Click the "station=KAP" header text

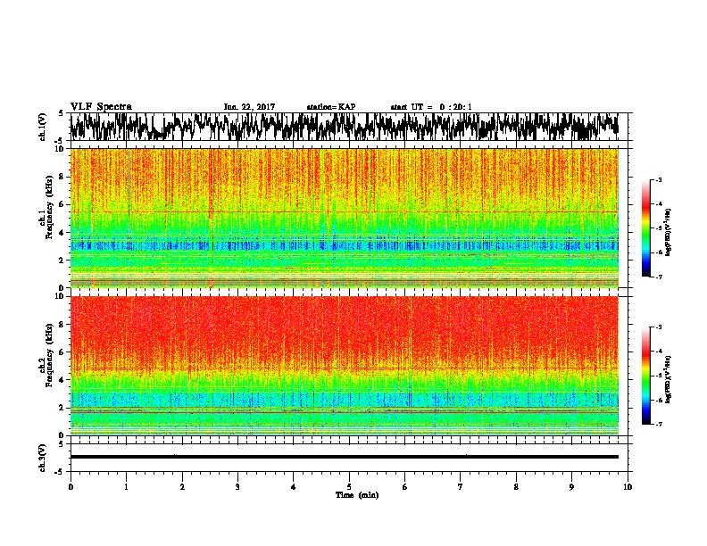[x=331, y=107]
